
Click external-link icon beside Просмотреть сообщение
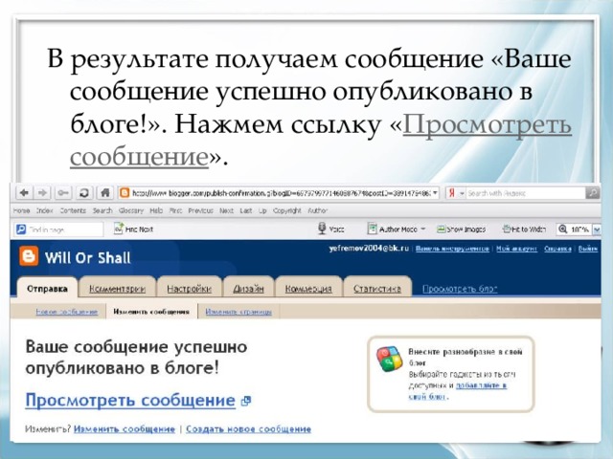(245, 401)
